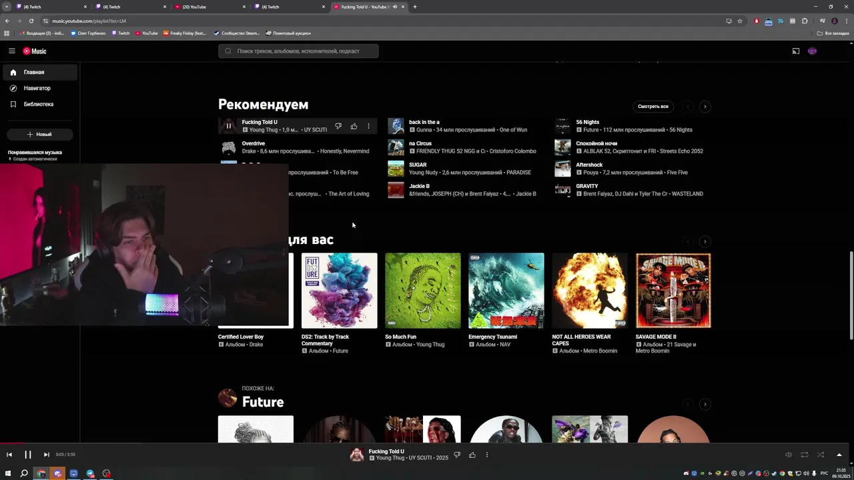Click the search field for tracks and albums

point(298,51)
